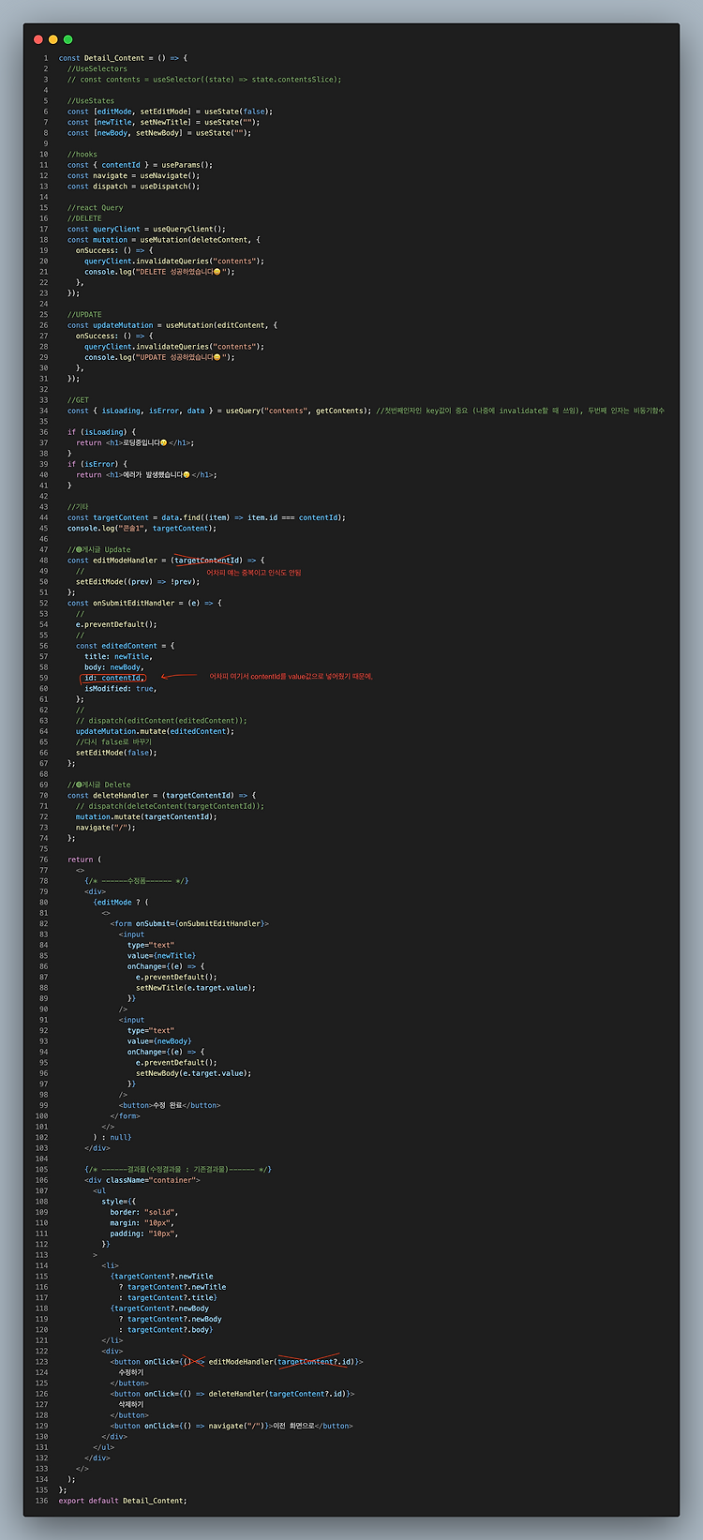Click the commented-out useSelector line
This screenshot has width=703, height=1540.
pyautogui.click(x=204, y=80)
